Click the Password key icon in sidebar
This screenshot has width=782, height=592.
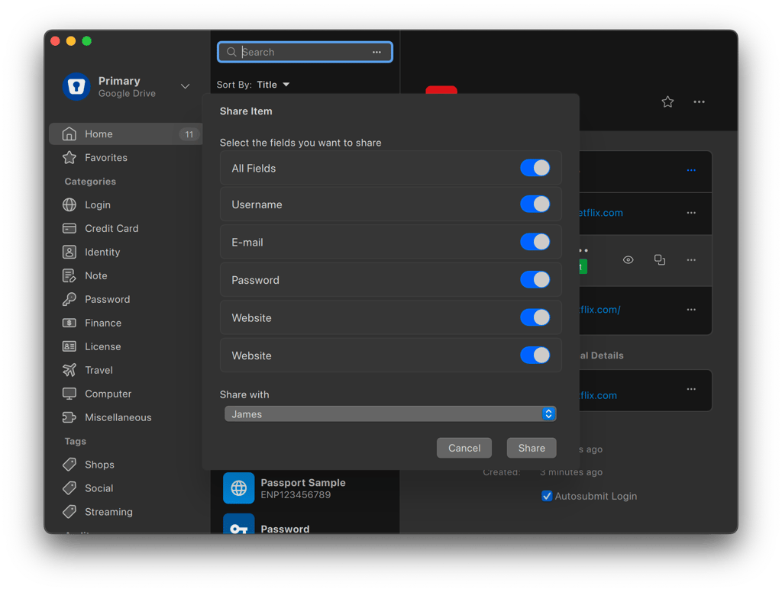(69, 299)
